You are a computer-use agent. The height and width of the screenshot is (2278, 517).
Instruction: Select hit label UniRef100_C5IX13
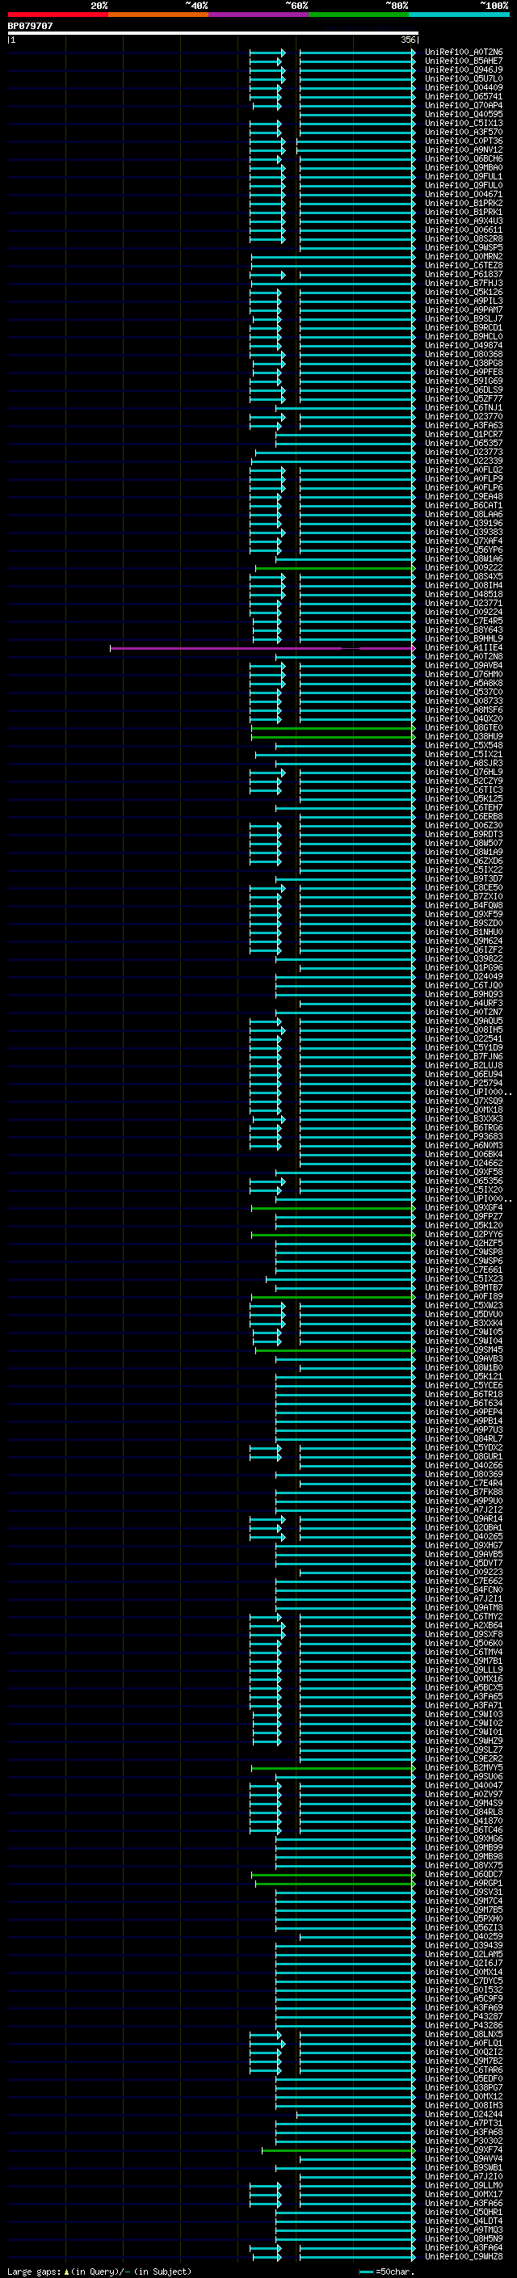(463, 123)
